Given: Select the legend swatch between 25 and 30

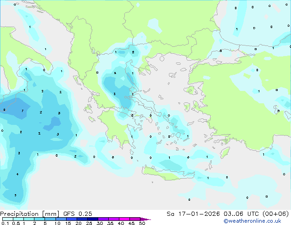Looking at the screenshot, I should (93, 219).
